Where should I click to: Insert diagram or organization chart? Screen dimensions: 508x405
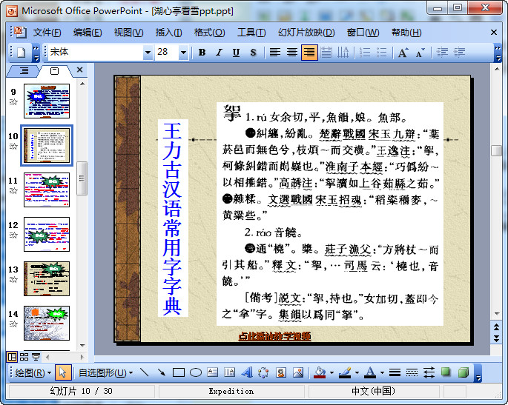[x=263, y=372]
